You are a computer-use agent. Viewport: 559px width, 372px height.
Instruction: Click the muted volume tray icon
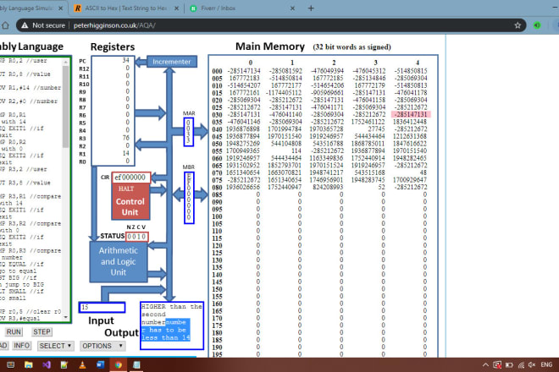[x=532, y=365]
